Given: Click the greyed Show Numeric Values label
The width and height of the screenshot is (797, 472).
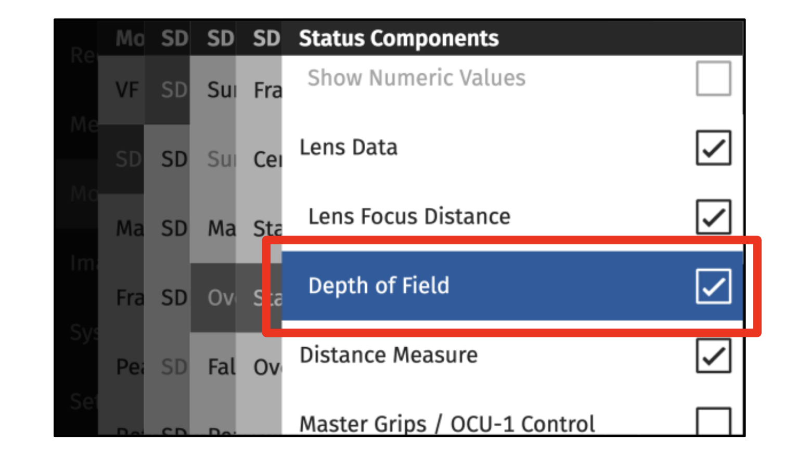Looking at the screenshot, I should [x=416, y=78].
